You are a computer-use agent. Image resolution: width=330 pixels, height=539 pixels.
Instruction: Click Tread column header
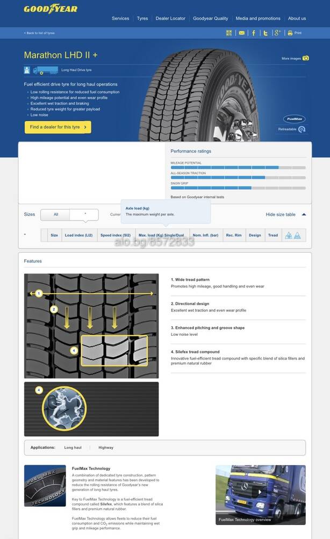coord(273,236)
